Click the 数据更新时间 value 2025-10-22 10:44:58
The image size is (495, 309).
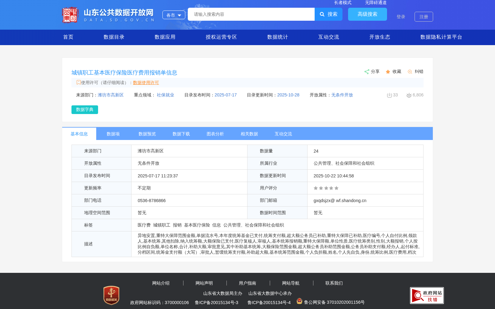tap(334, 176)
